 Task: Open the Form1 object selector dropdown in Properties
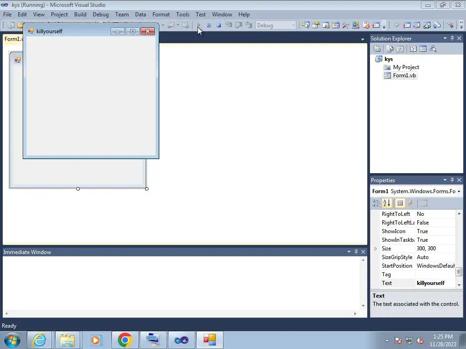pos(459,191)
